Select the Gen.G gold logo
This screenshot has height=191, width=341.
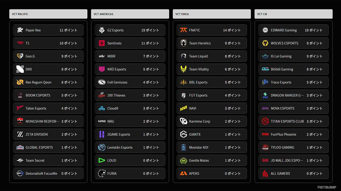pos(20,56)
